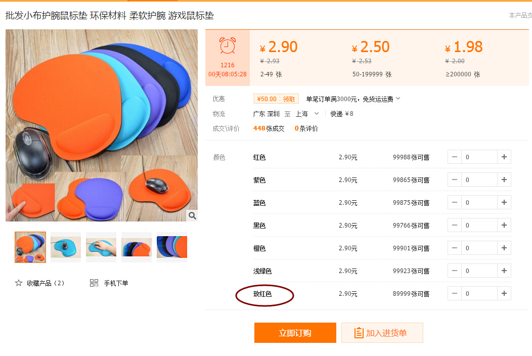The height and width of the screenshot is (356, 532).
Task: Increase red color quantity with plus
Action: pyautogui.click(x=504, y=157)
